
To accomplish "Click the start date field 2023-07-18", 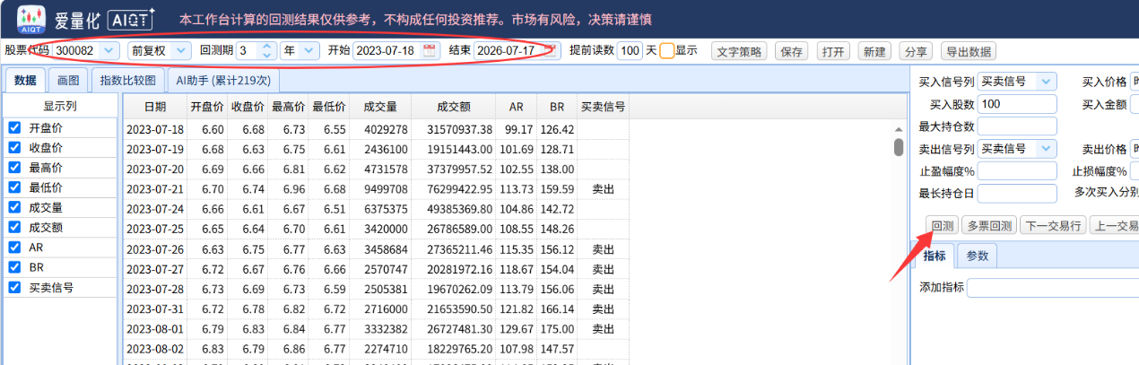I will [x=386, y=50].
